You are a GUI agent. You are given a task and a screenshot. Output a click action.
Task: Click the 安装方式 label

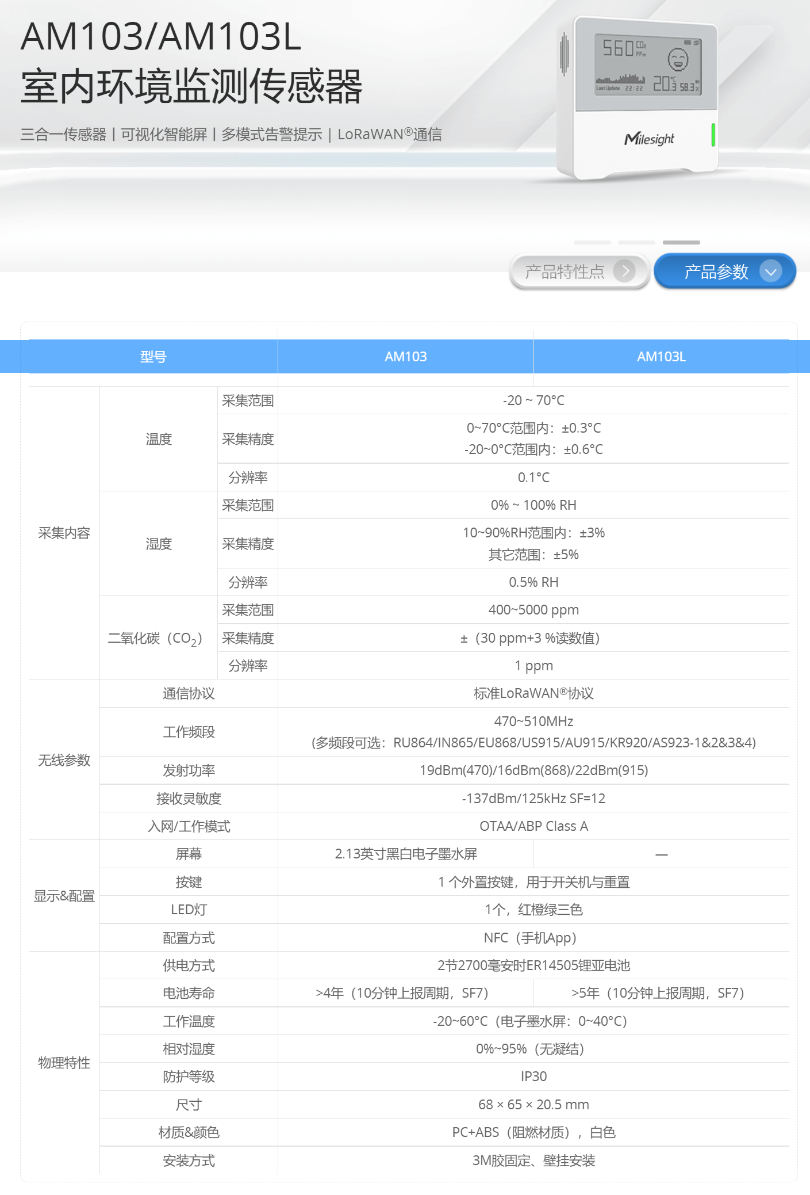coord(189,1160)
